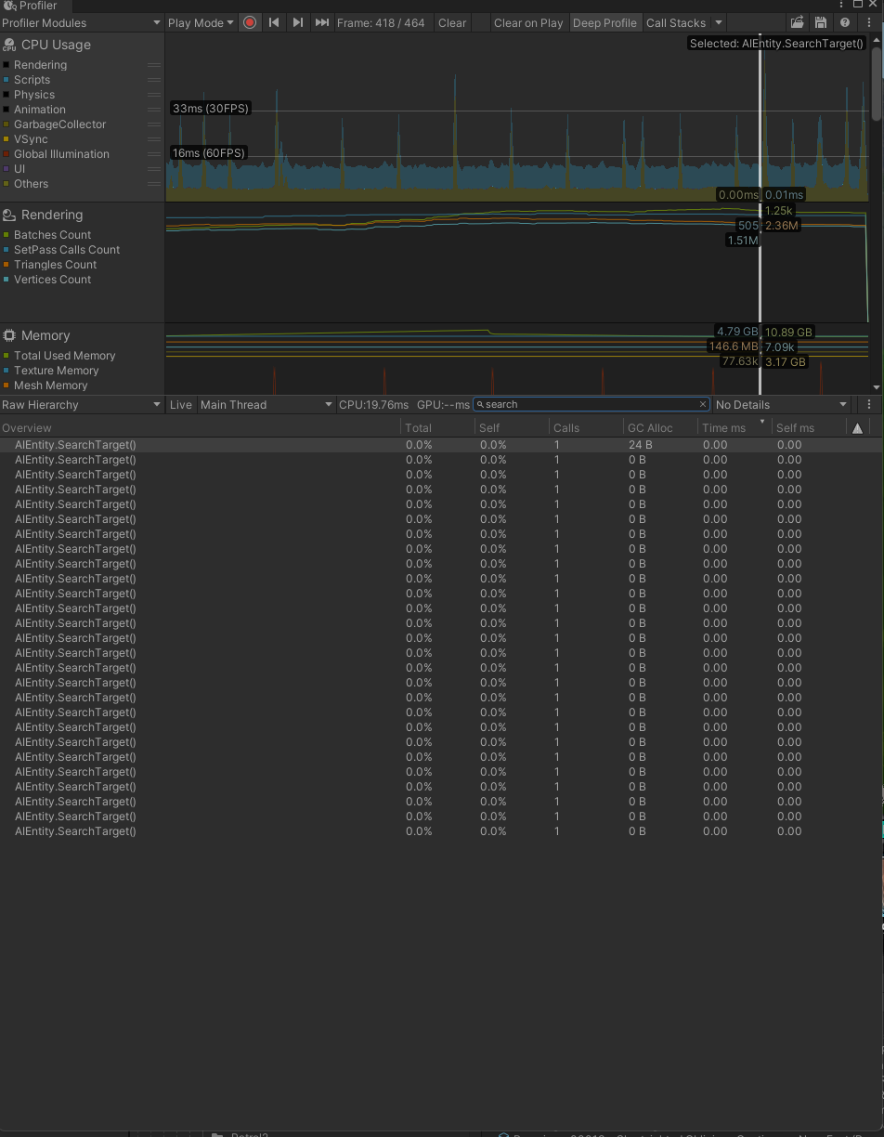The image size is (884, 1137).
Task: Toggle Call Stacks recording
Action: tap(675, 22)
